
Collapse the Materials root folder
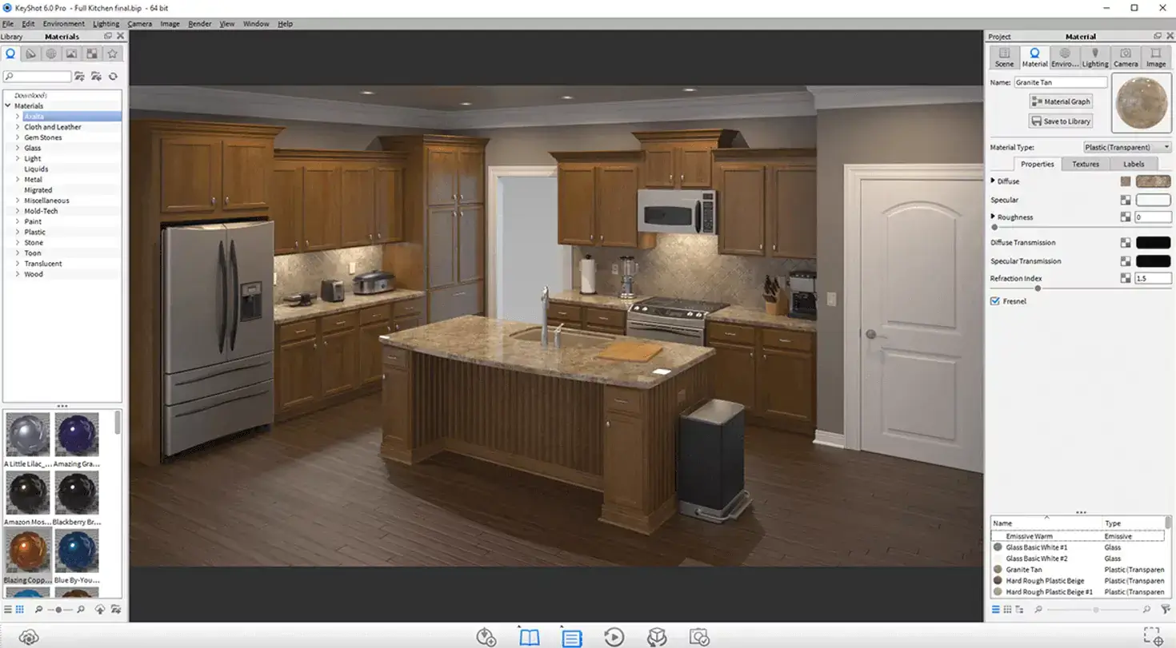(8, 105)
